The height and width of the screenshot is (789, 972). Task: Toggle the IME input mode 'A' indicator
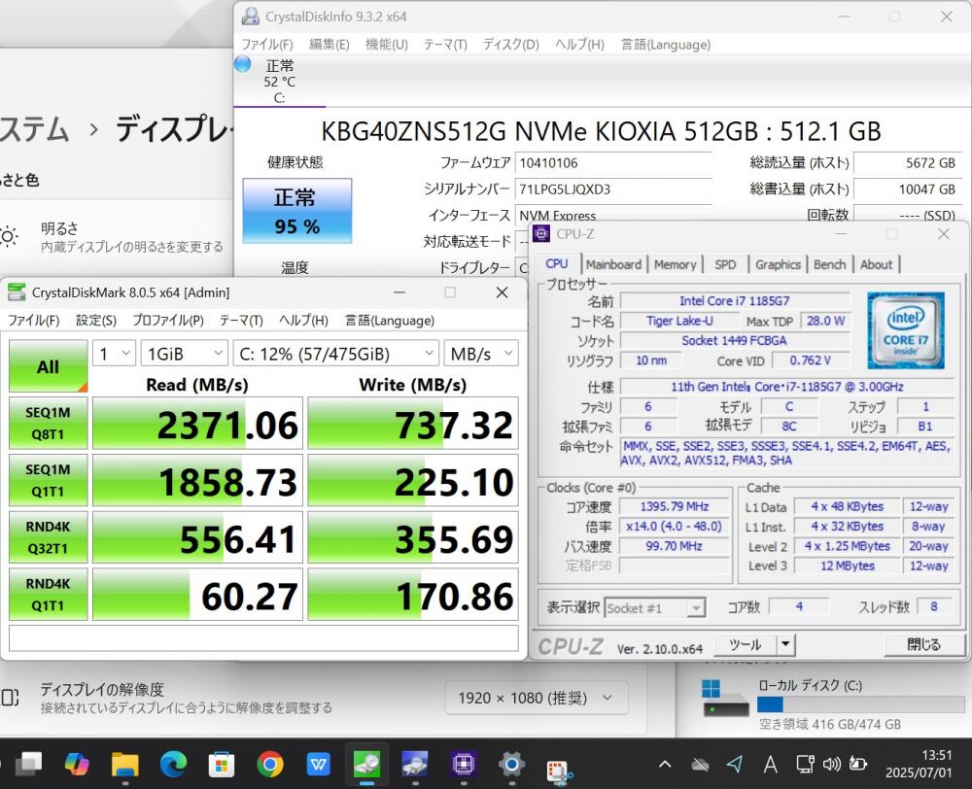(770, 765)
